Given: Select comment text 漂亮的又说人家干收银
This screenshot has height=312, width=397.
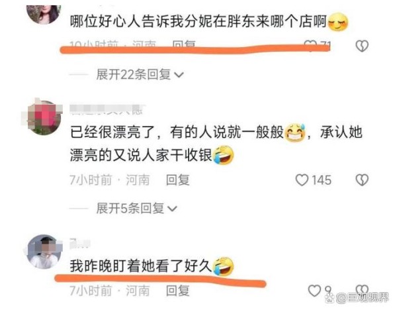Looking at the screenshot, I should click(x=141, y=155).
